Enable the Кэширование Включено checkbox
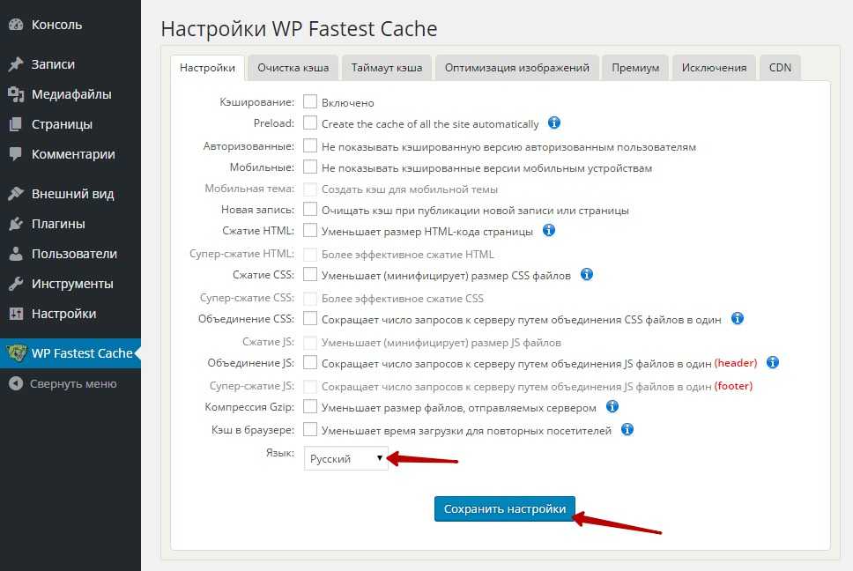This screenshot has height=571, width=853. coord(310,101)
